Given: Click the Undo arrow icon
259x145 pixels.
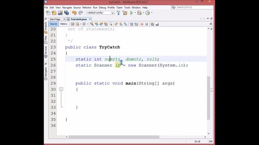Looking at the screenshot, I should 74,12.
